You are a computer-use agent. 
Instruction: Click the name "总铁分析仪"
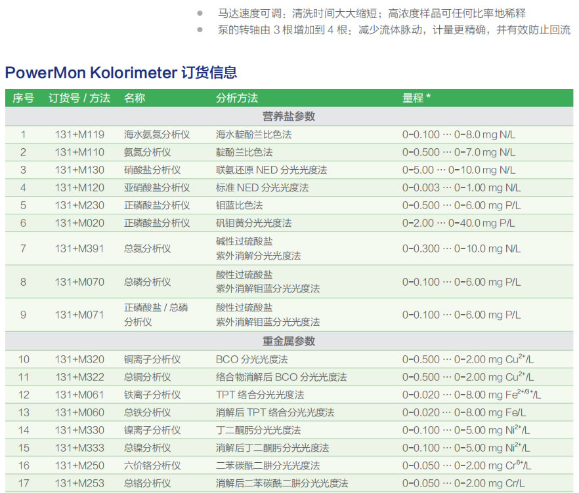pos(147,412)
